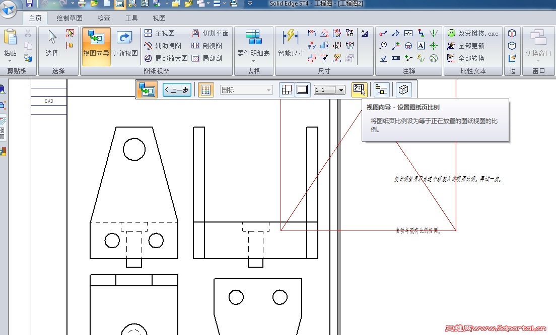Click the 上一步 back button
Screen dimensions: 556x335
tap(177, 90)
